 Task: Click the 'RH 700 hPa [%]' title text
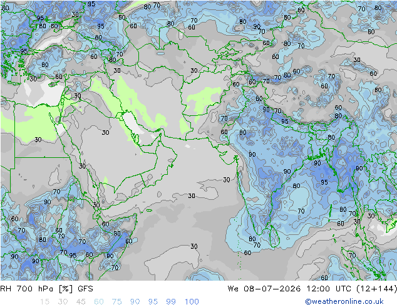[36, 289]
